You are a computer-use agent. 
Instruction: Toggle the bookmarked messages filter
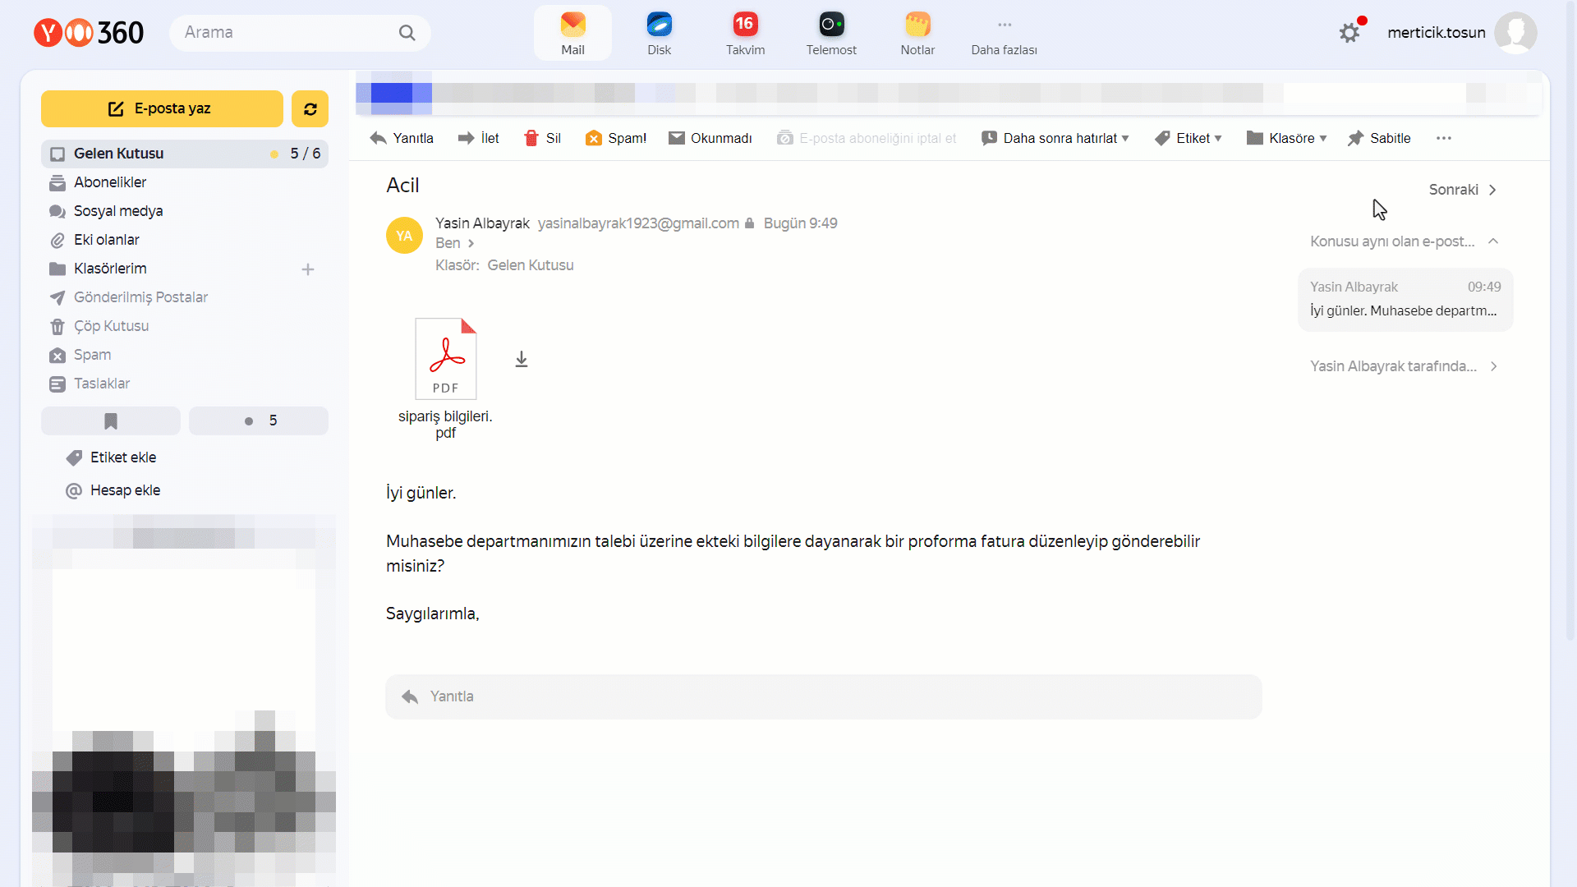tap(111, 421)
